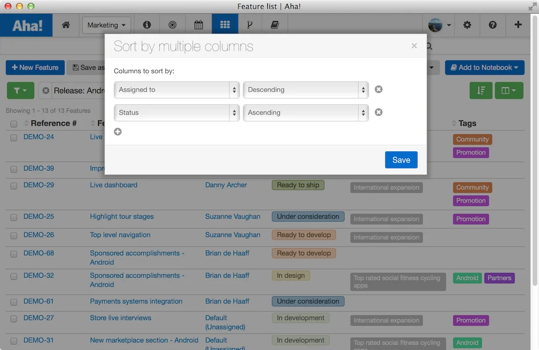Click the Ready to ship status badge
539x350 pixels.
(298, 185)
